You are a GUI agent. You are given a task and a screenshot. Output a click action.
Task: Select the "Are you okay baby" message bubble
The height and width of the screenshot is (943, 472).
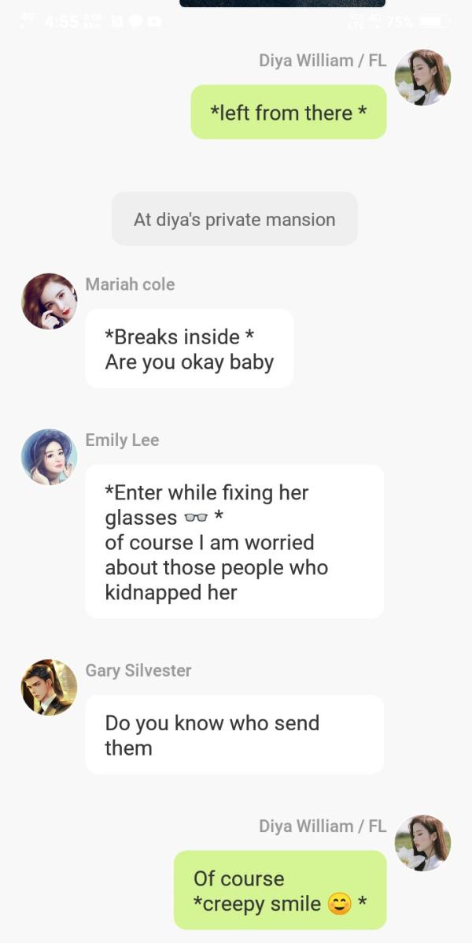tap(189, 349)
